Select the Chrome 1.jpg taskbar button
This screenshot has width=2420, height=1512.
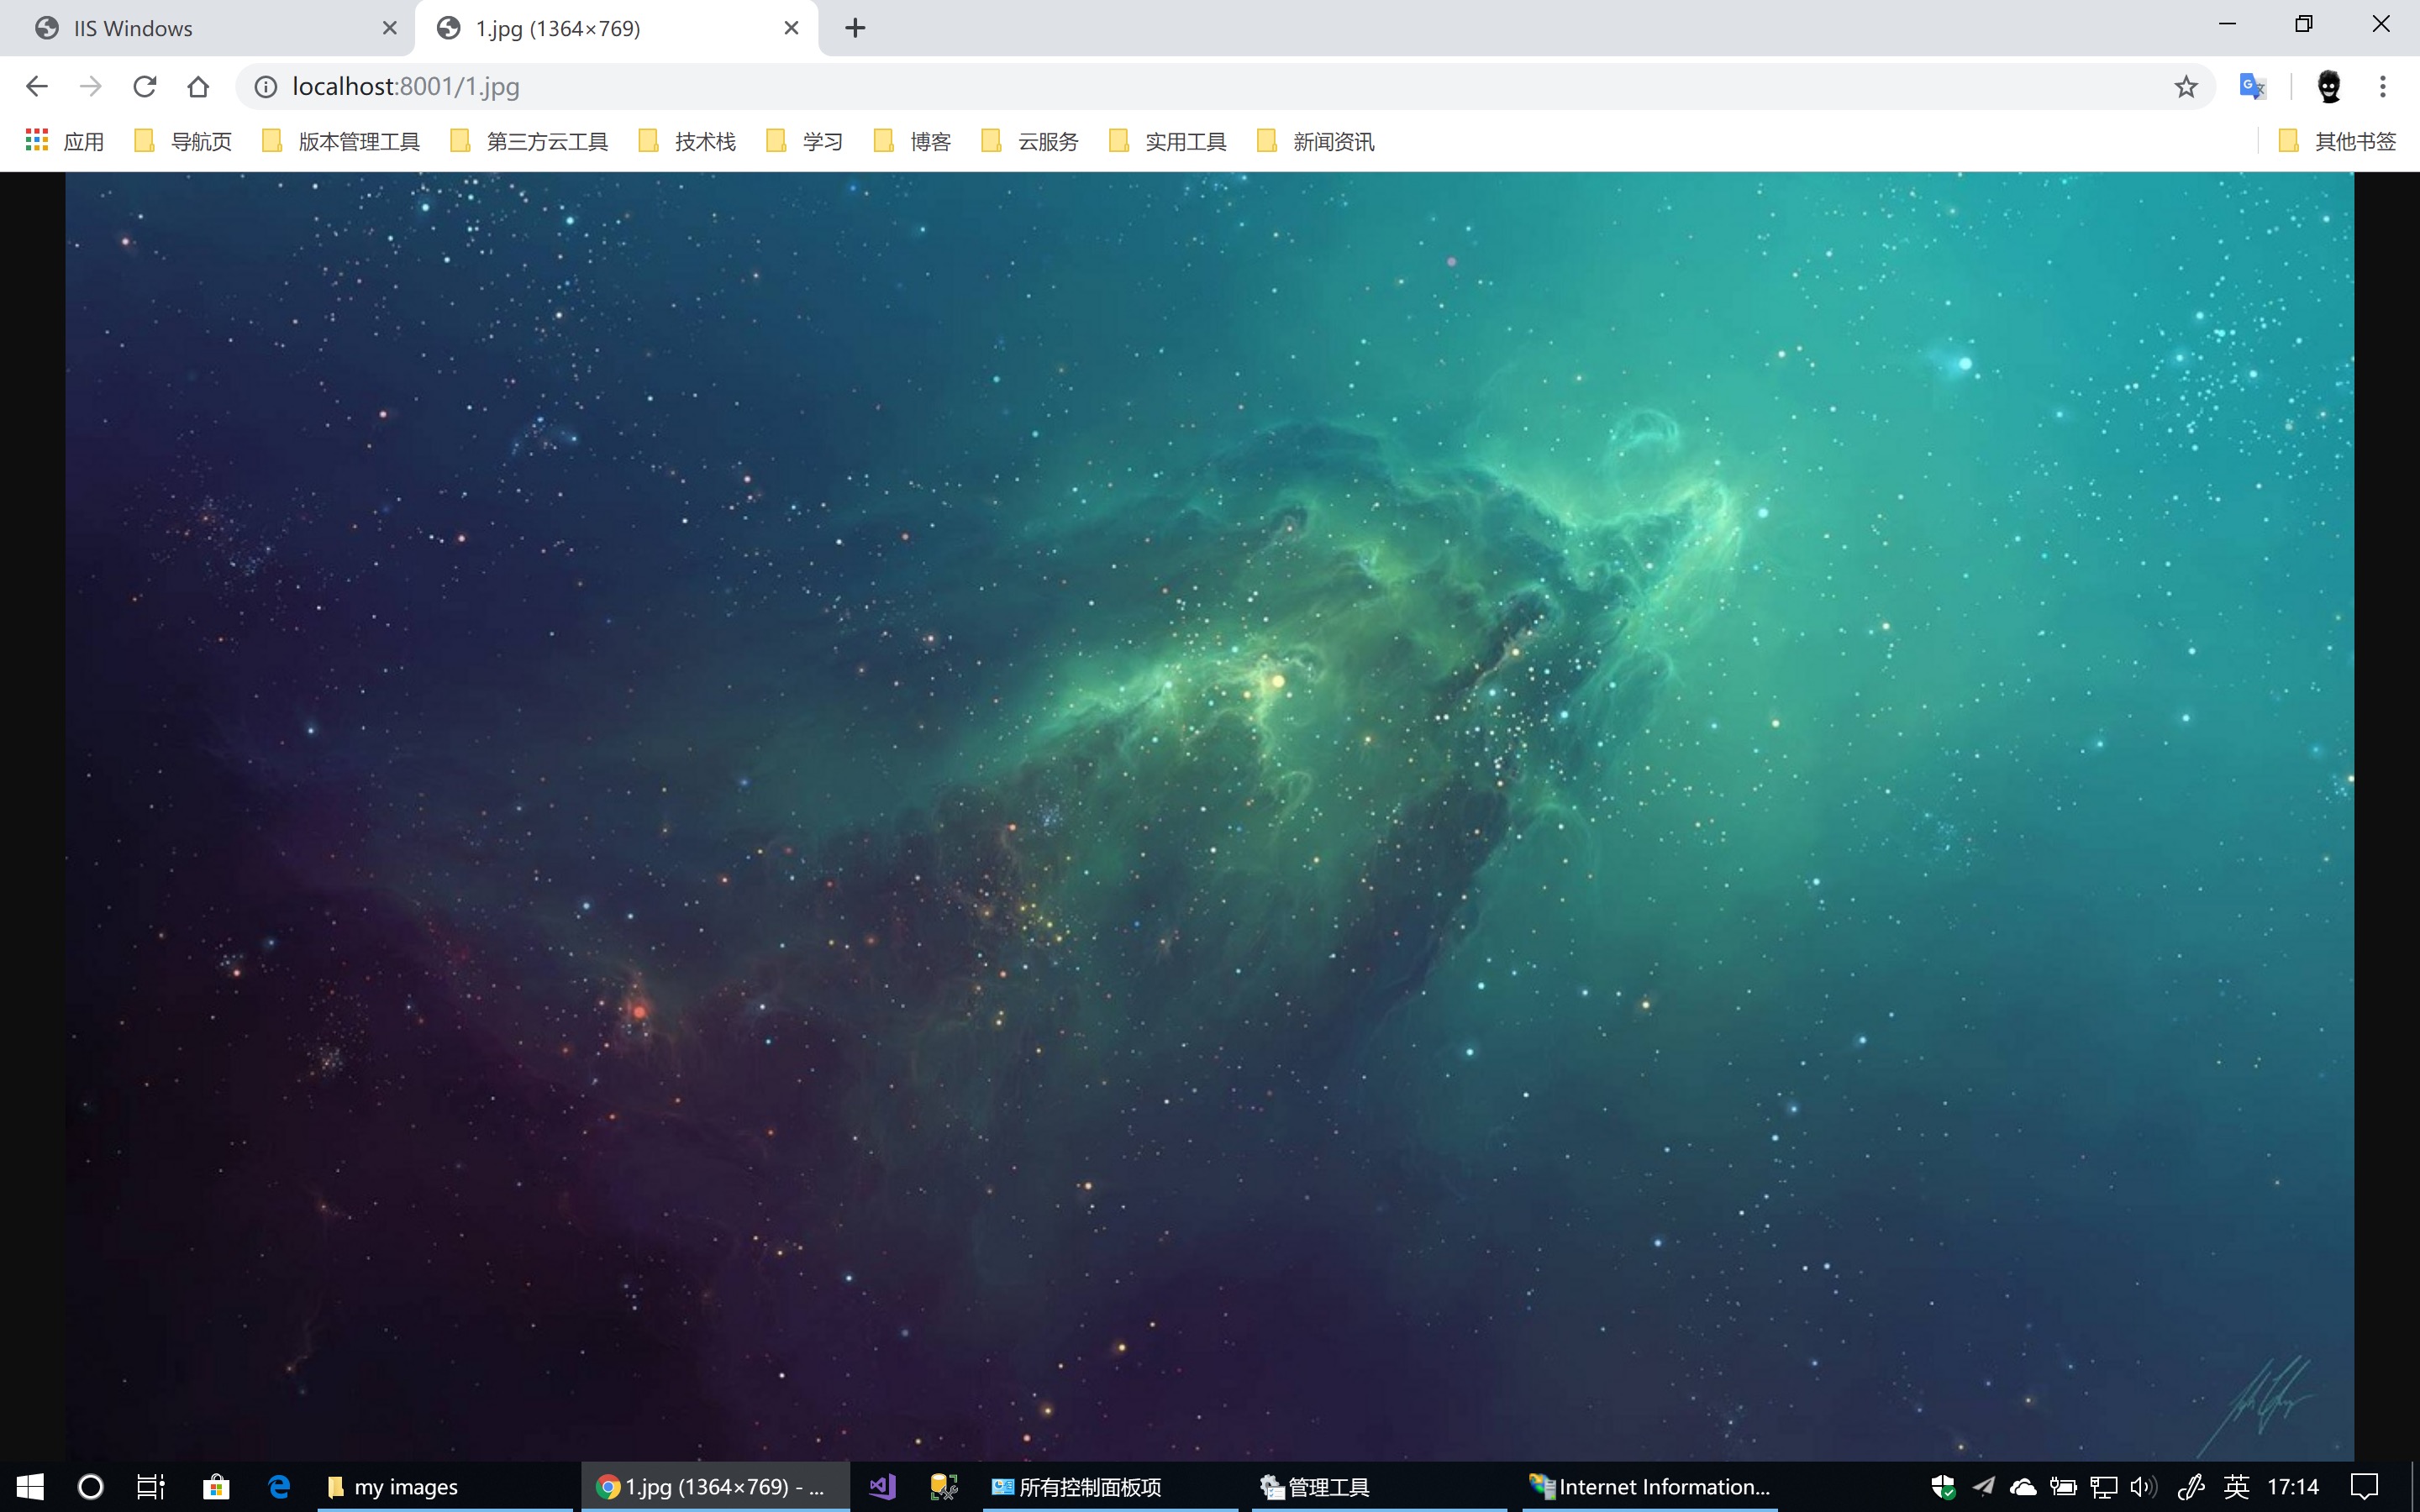715,1487
